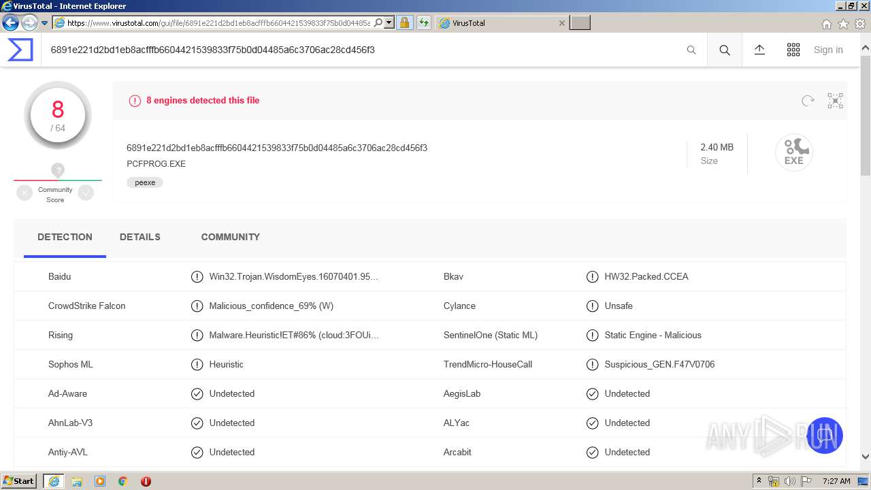Vote harmless with the check community button
The width and height of the screenshot is (871, 490).
tap(86, 193)
